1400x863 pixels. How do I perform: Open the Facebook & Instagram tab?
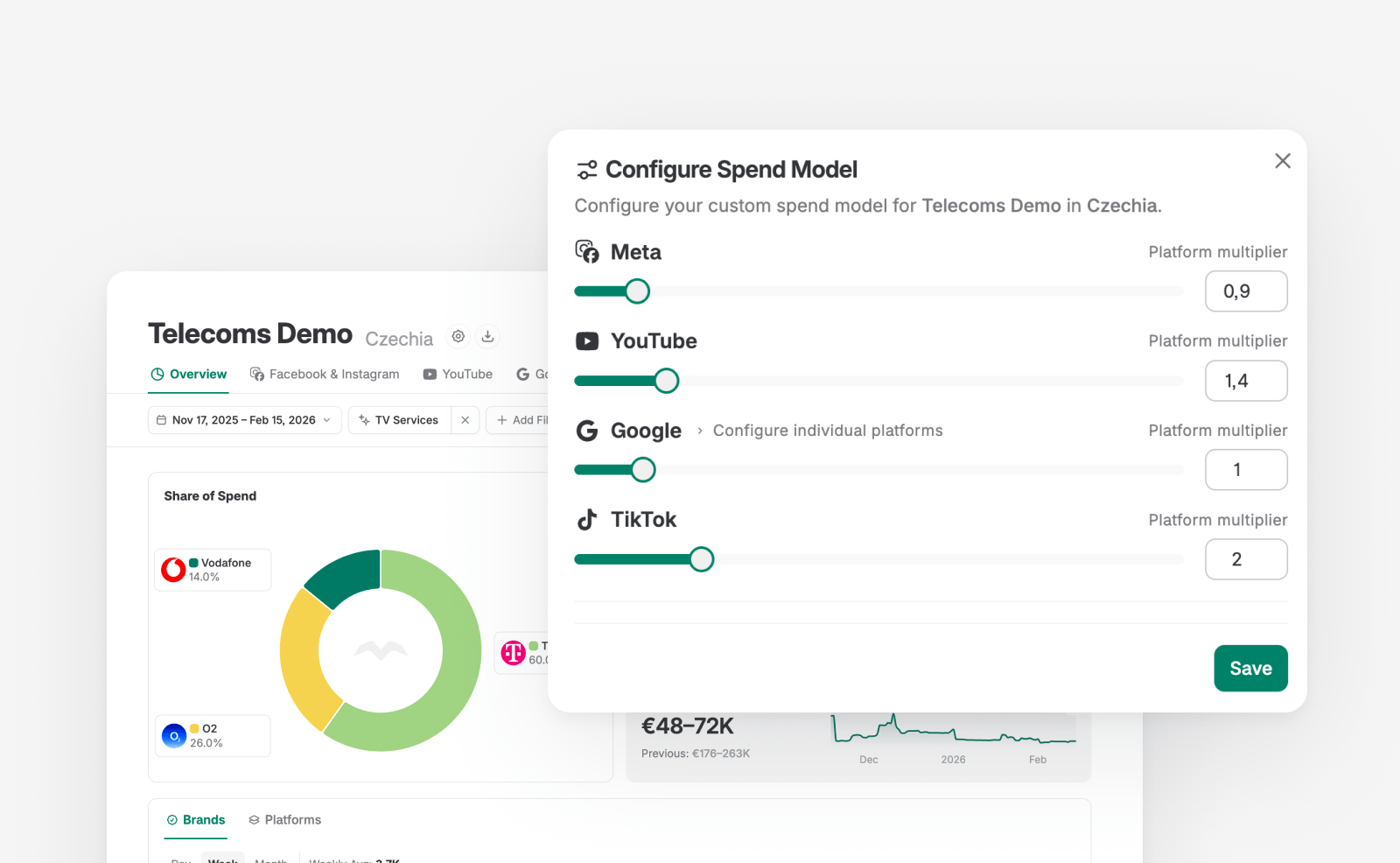click(x=325, y=375)
